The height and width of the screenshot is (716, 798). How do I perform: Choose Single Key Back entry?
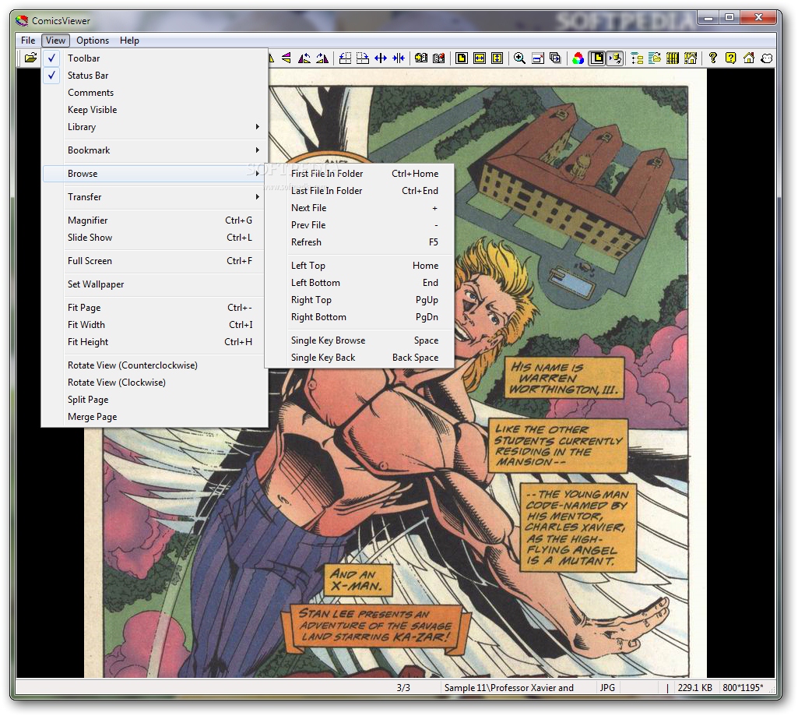pos(360,358)
